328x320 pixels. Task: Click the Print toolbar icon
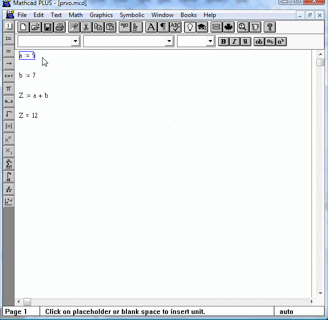60,27
